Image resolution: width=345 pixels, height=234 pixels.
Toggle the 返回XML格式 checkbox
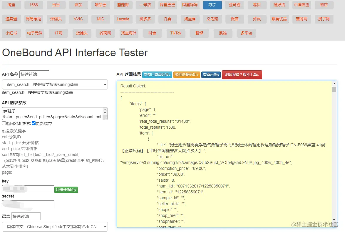pos(4,123)
